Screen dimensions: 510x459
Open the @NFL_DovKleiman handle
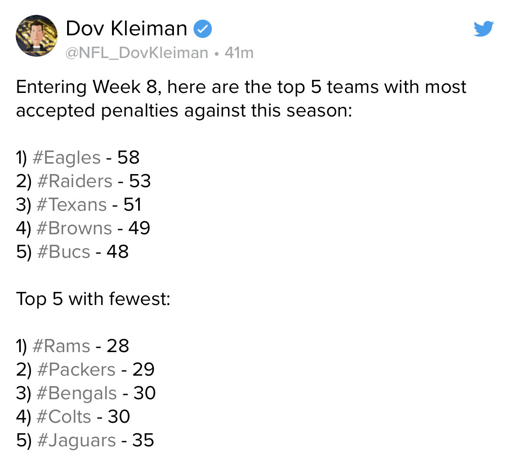[136, 53]
